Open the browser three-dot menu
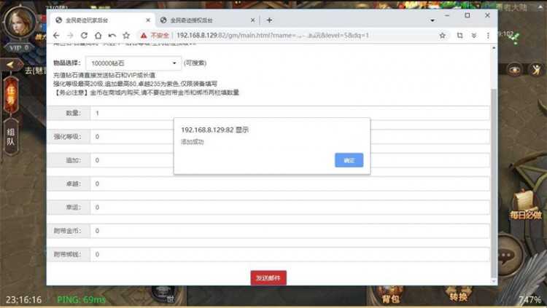The width and height of the screenshot is (547, 308). pos(488,35)
